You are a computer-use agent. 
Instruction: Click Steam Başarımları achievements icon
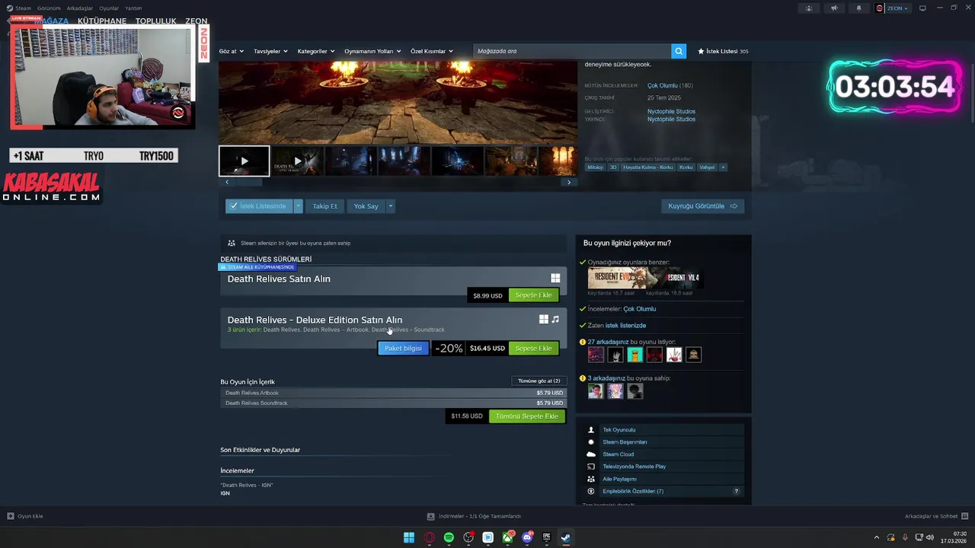pos(591,442)
